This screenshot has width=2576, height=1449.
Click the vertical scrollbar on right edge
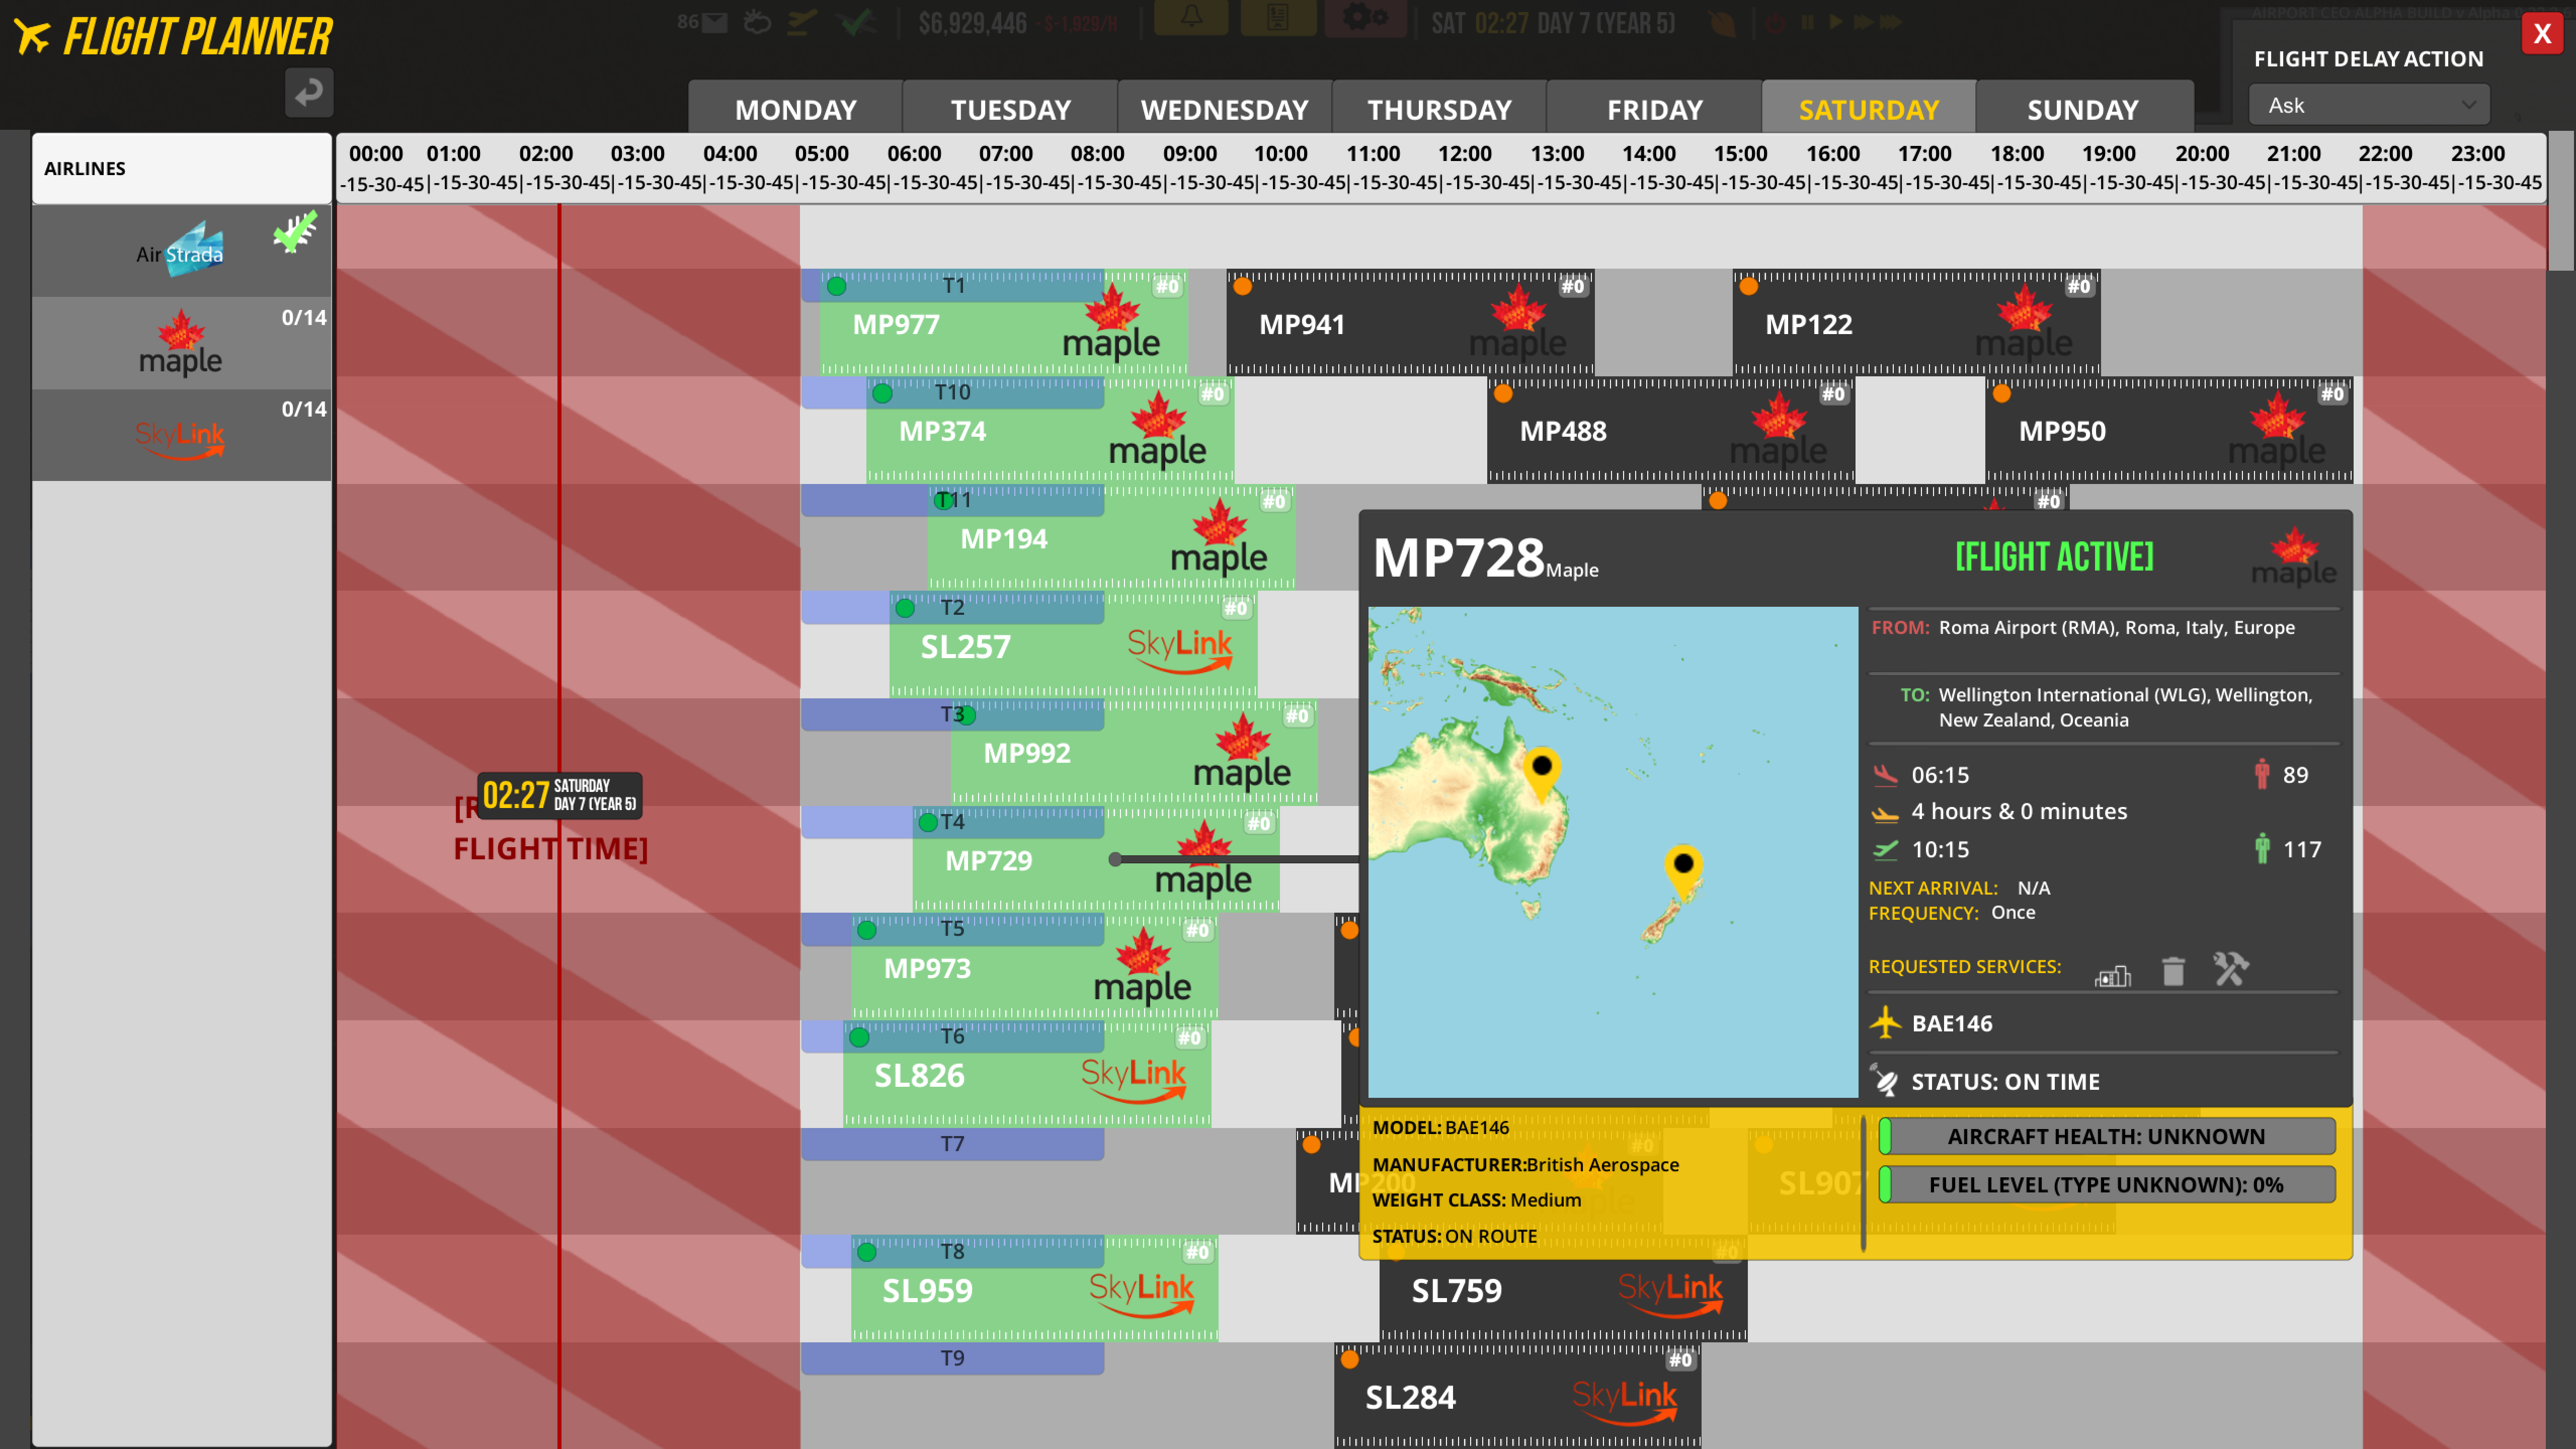[x=2561, y=201]
